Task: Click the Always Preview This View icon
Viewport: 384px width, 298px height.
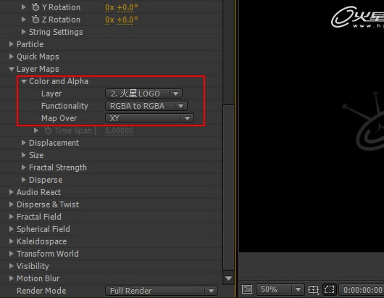Action: pos(247,289)
